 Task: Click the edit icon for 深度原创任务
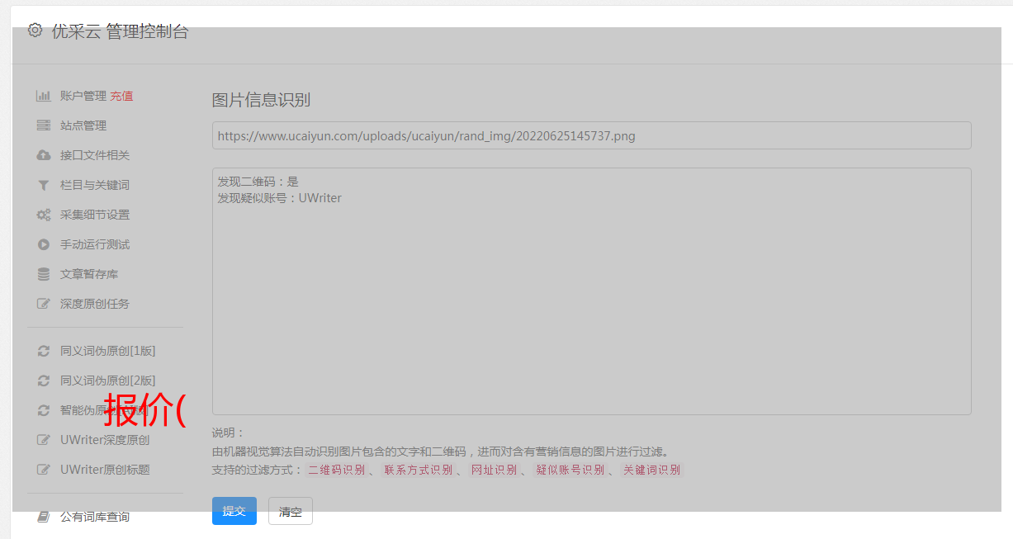tap(44, 304)
